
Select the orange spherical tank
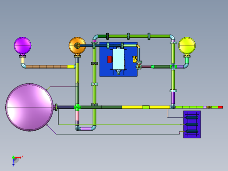coord(77,46)
